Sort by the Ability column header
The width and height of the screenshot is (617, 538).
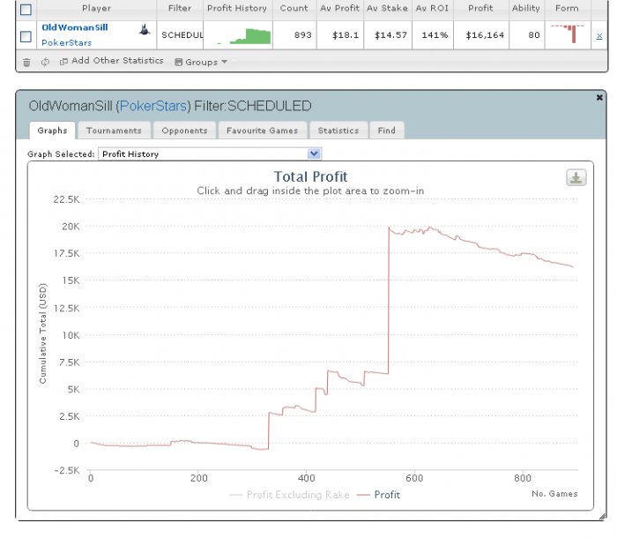pos(526,8)
